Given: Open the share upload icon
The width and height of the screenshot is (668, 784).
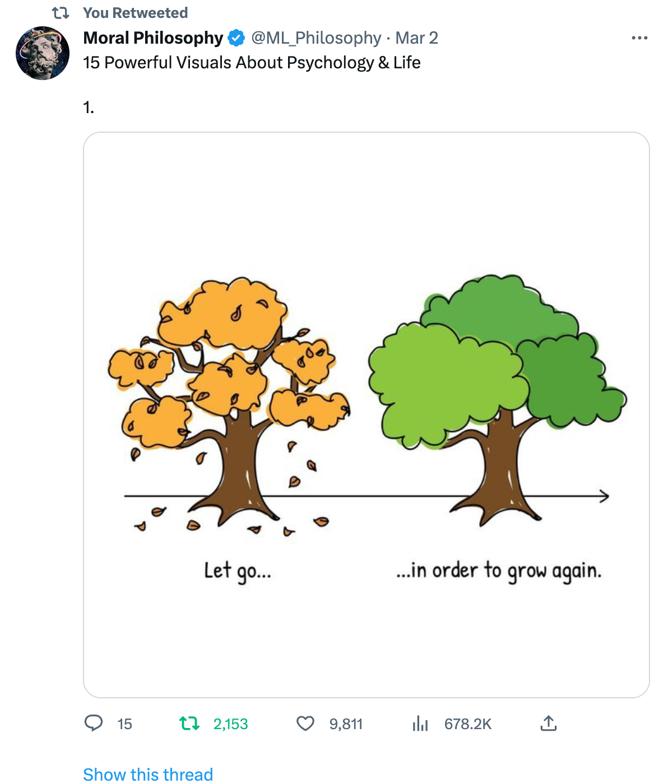Looking at the screenshot, I should (x=549, y=724).
